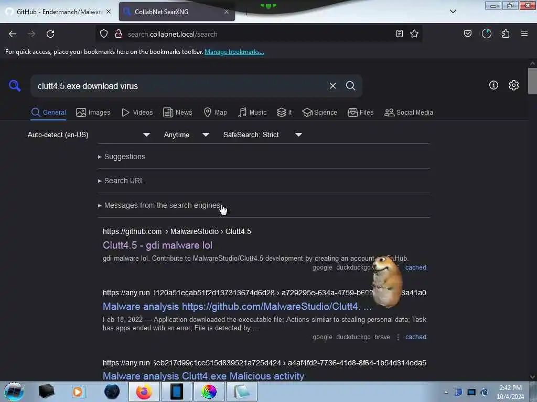The image size is (537, 402).
Task: Launch Firefox from the taskbar
Action: coord(144,392)
